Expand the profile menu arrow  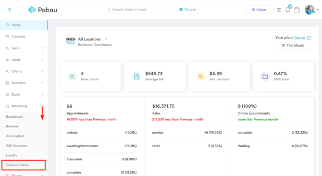318,10
